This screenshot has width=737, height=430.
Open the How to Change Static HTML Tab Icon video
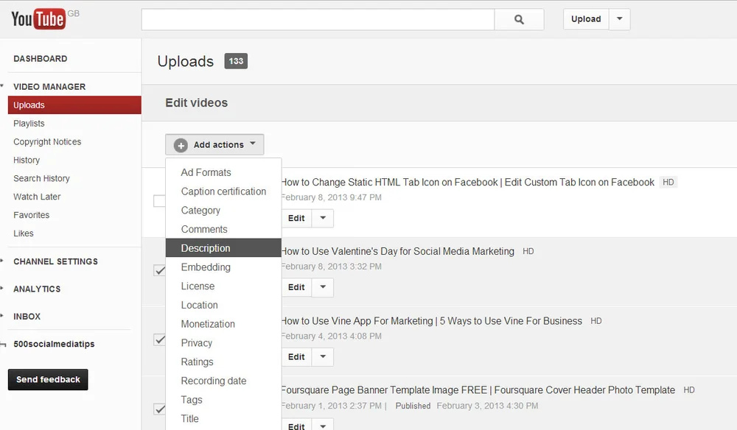click(x=468, y=182)
